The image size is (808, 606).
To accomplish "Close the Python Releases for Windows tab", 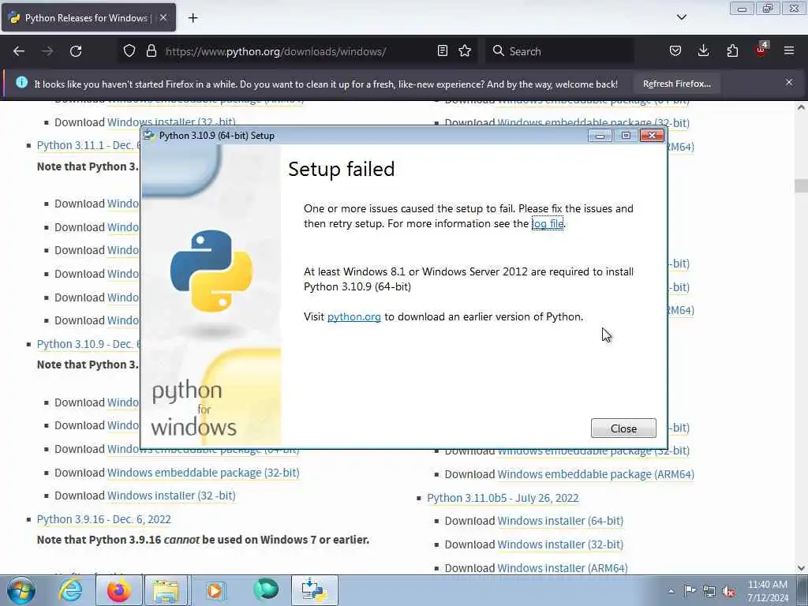I will click(x=163, y=17).
